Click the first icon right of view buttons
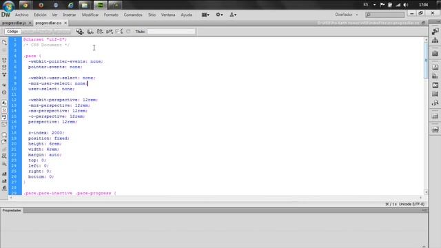The image size is (441, 248). [x=80, y=32]
